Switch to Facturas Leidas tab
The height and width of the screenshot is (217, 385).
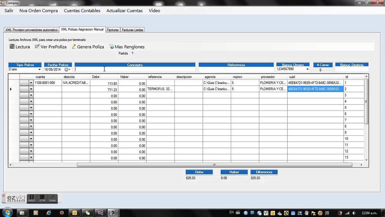pyautogui.click(x=132, y=30)
